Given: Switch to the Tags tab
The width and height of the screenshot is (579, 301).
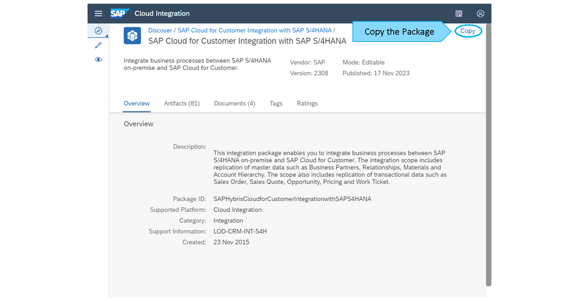Looking at the screenshot, I should click(x=276, y=104).
